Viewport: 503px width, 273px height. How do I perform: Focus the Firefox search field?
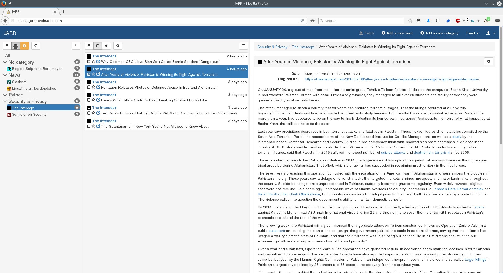[362, 21]
